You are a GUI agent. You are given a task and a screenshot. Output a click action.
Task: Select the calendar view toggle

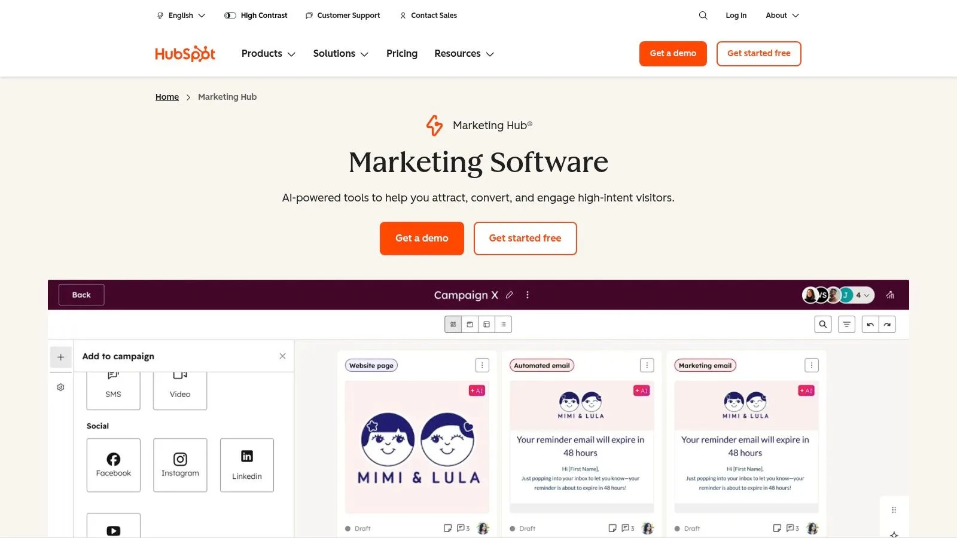point(470,325)
